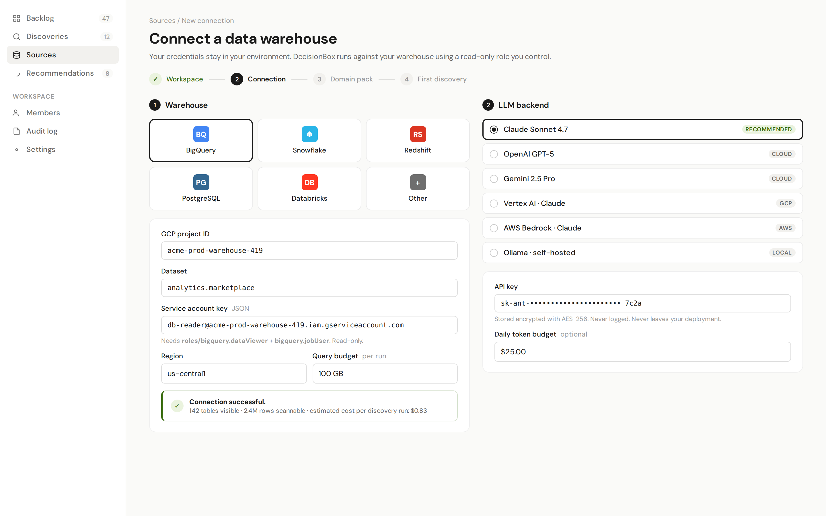Click the Settings icon in sidebar
The image size is (826, 516).
16,150
